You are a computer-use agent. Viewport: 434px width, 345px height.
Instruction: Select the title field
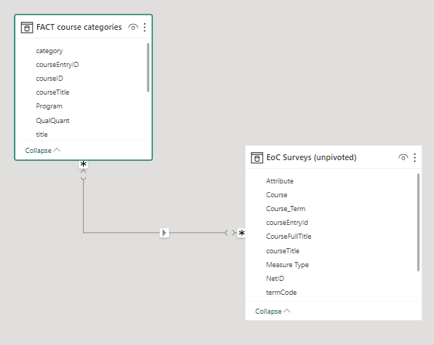click(42, 135)
